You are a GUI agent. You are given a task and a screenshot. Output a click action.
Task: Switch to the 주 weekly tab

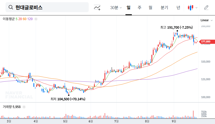click(x=140, y=7)
